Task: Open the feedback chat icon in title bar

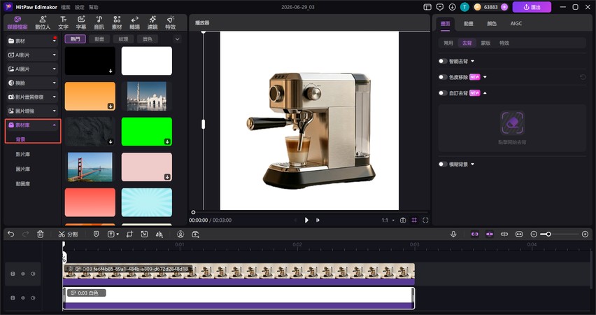Action: (440, 7)
